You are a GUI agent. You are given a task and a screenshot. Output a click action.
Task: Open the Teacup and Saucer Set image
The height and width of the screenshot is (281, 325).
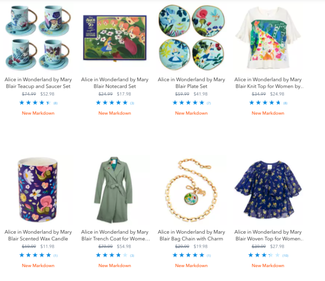[38, 38]
